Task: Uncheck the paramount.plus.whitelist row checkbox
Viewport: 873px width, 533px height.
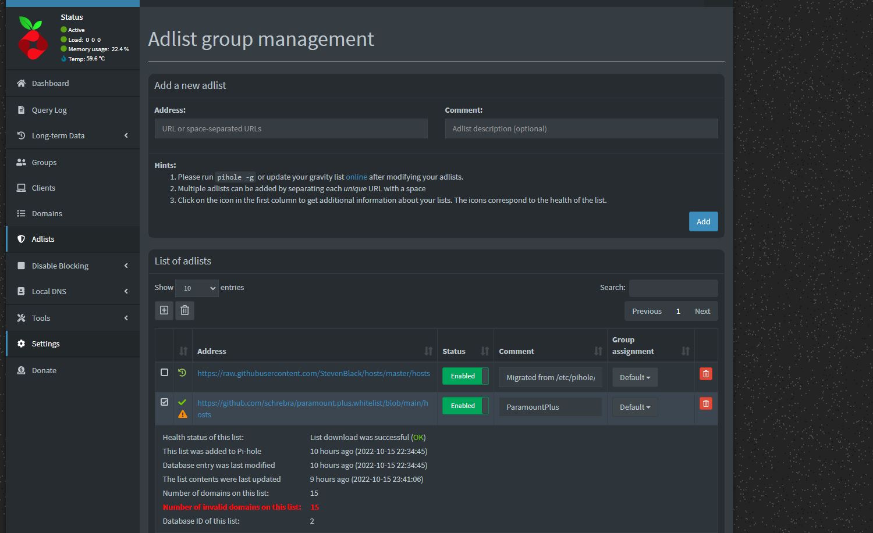Action: [x=164, y=402]
